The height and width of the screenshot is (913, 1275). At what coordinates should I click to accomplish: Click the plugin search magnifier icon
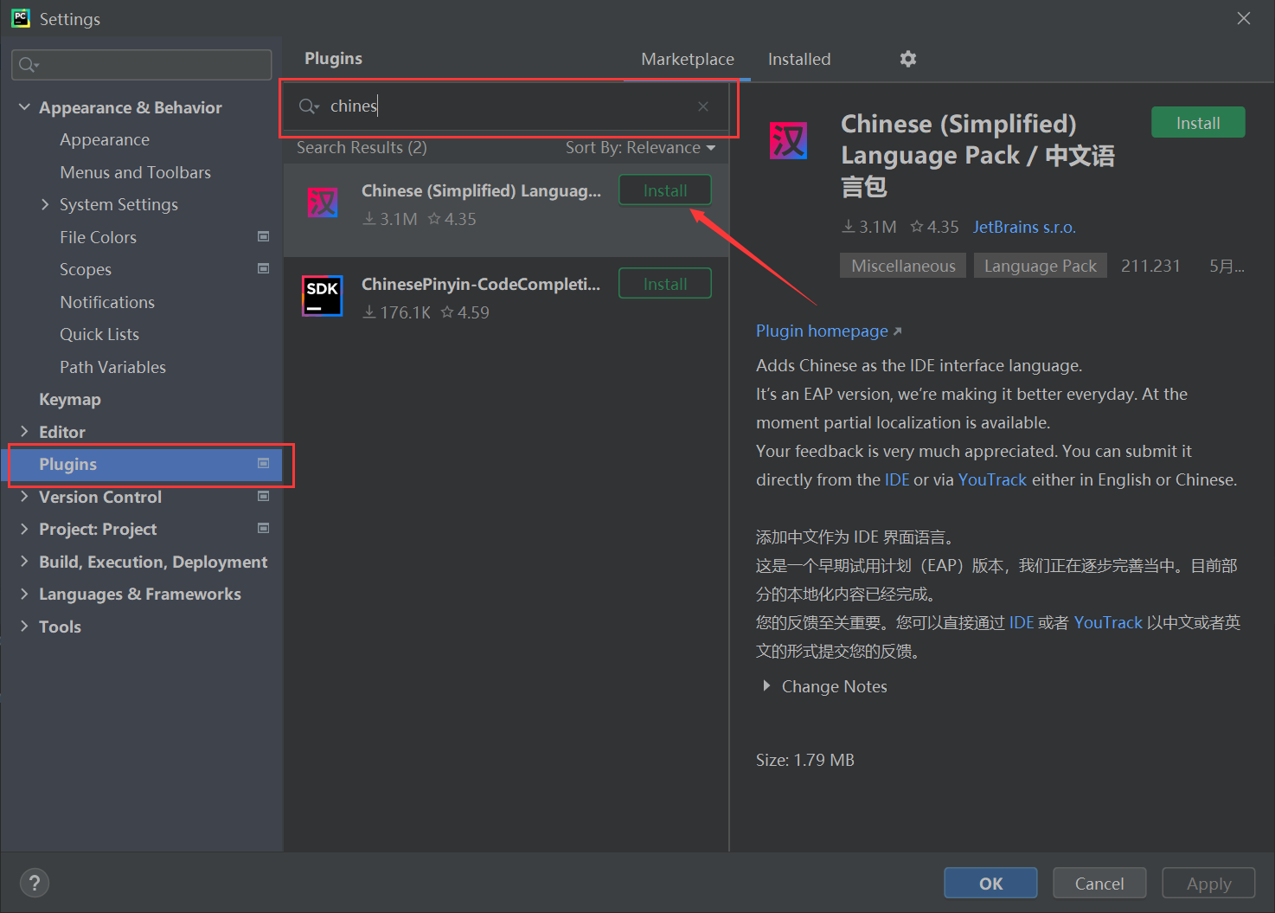click(309, 106)
